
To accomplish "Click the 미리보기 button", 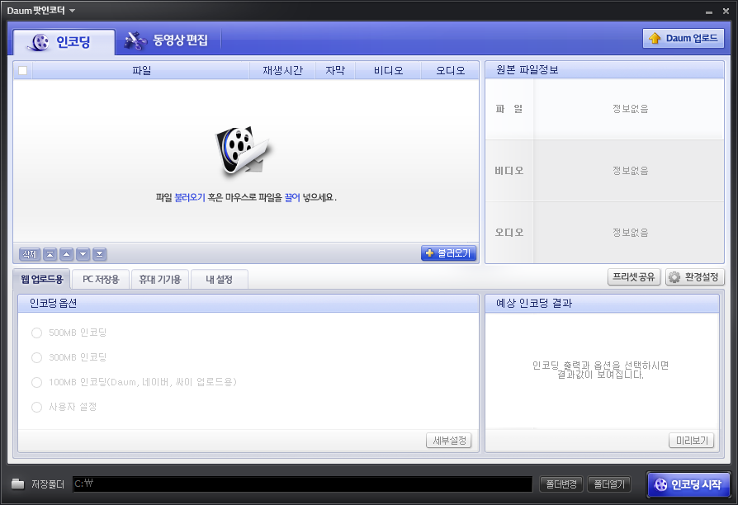I will (x=692, y=441).
